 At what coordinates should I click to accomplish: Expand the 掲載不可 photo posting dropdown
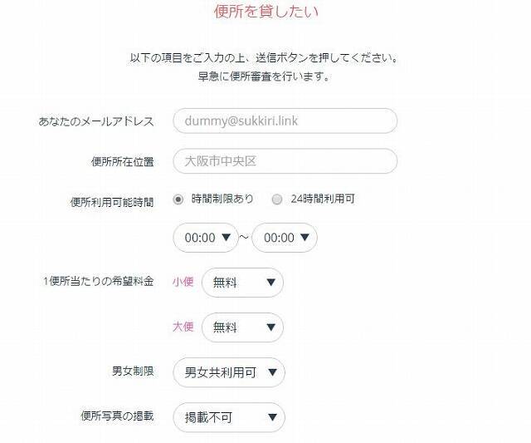pos(228,417)
